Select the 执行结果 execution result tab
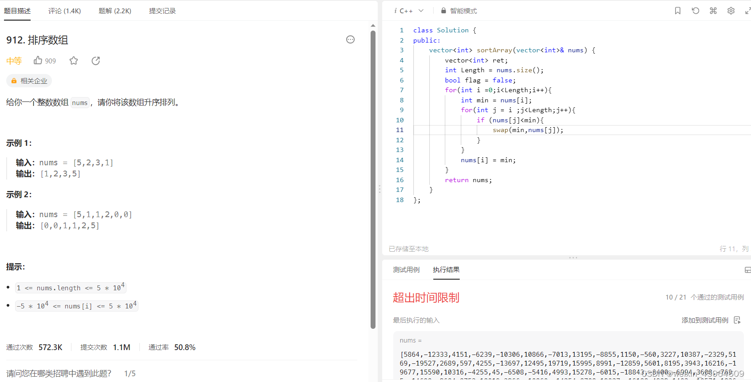751x382 pixels. [x=446, y=270]
